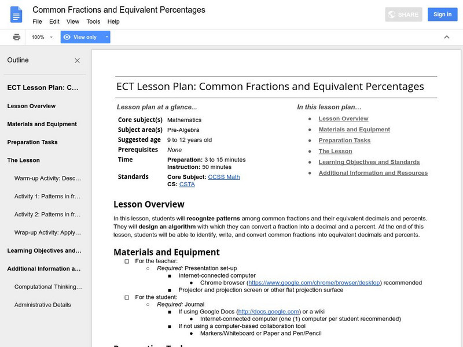
Task: Follow the CCSS Math standards link
Action: click(x=225, y=177)
